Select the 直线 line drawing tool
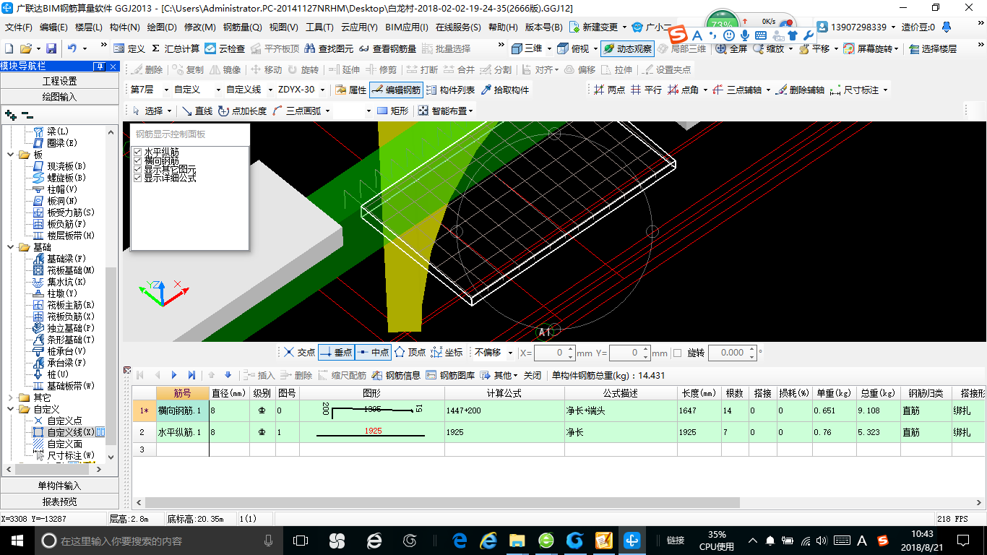The image size is (987, 555). (197, 111)
